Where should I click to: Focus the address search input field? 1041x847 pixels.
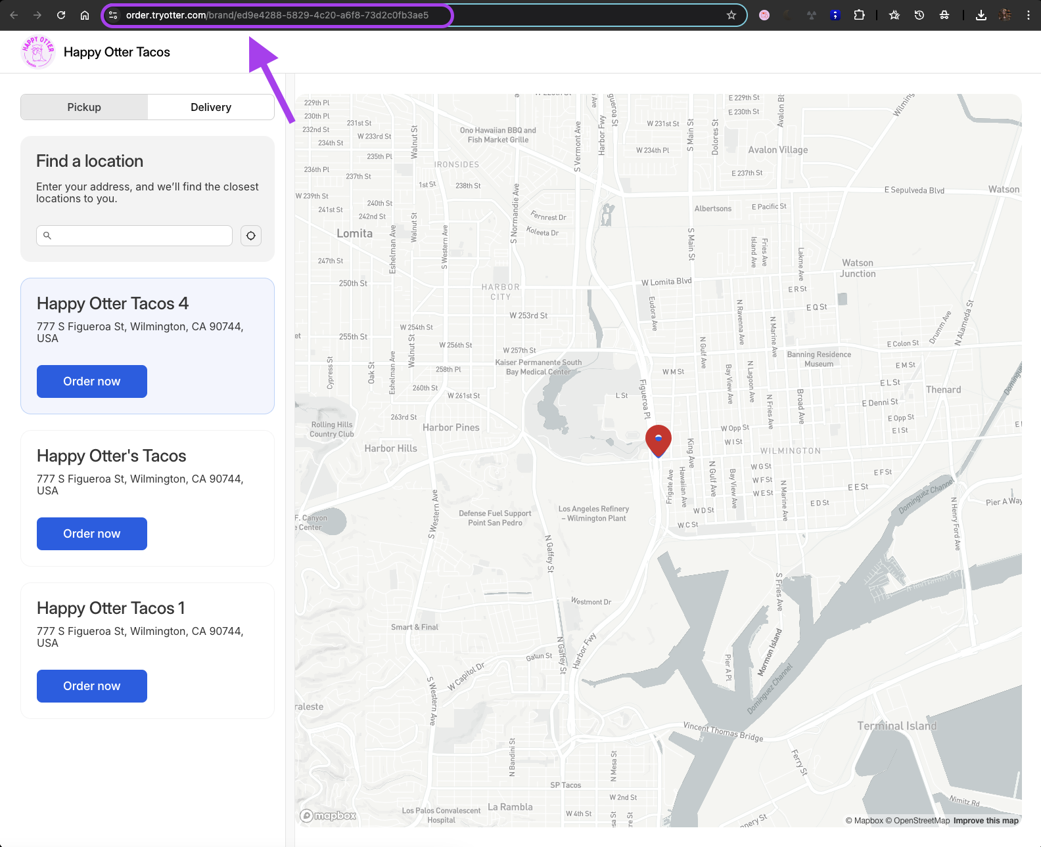pyautogui.click(x=135, y=236)
